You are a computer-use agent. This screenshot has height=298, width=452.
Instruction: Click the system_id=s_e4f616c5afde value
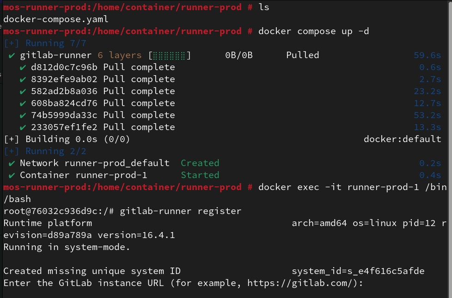pos(358,271)
